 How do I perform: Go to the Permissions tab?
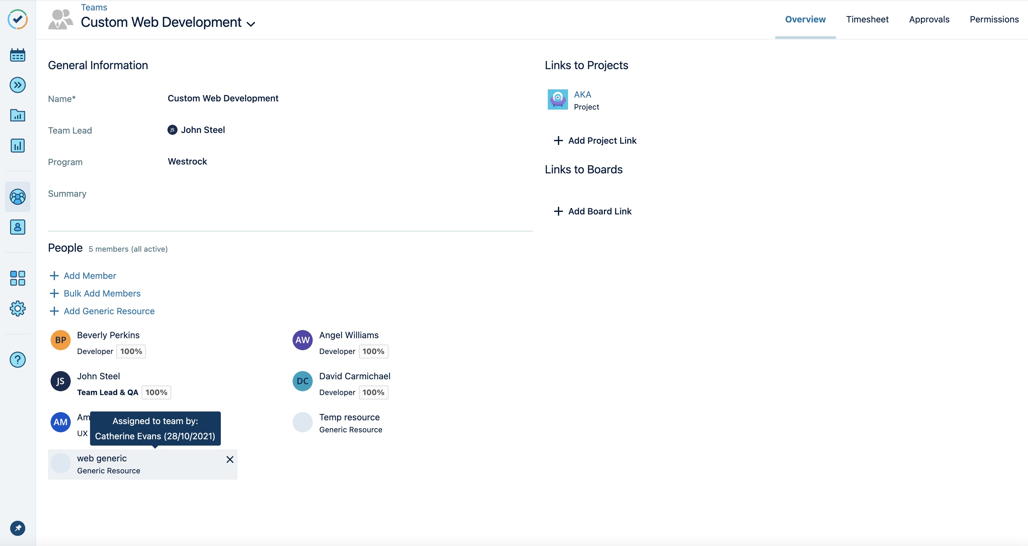tap(994, 19)
